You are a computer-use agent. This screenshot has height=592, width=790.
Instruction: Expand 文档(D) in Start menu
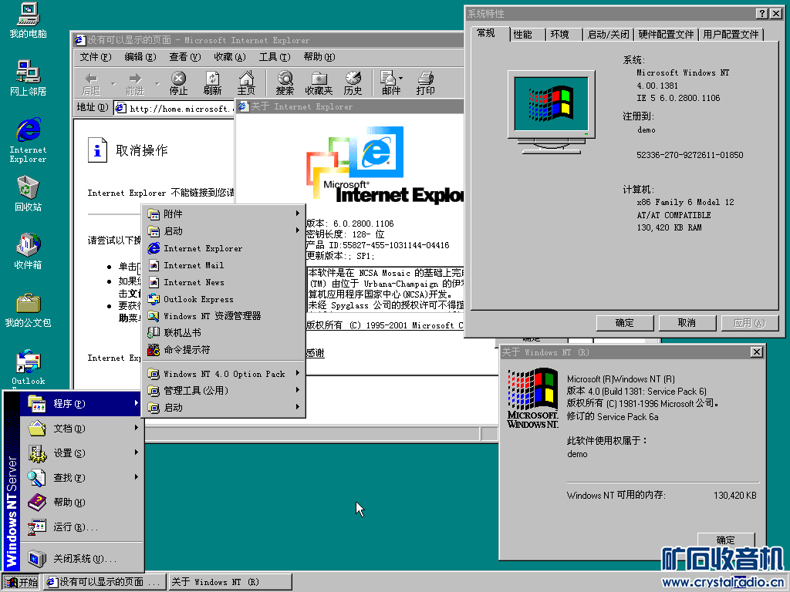tap(82, 429)
